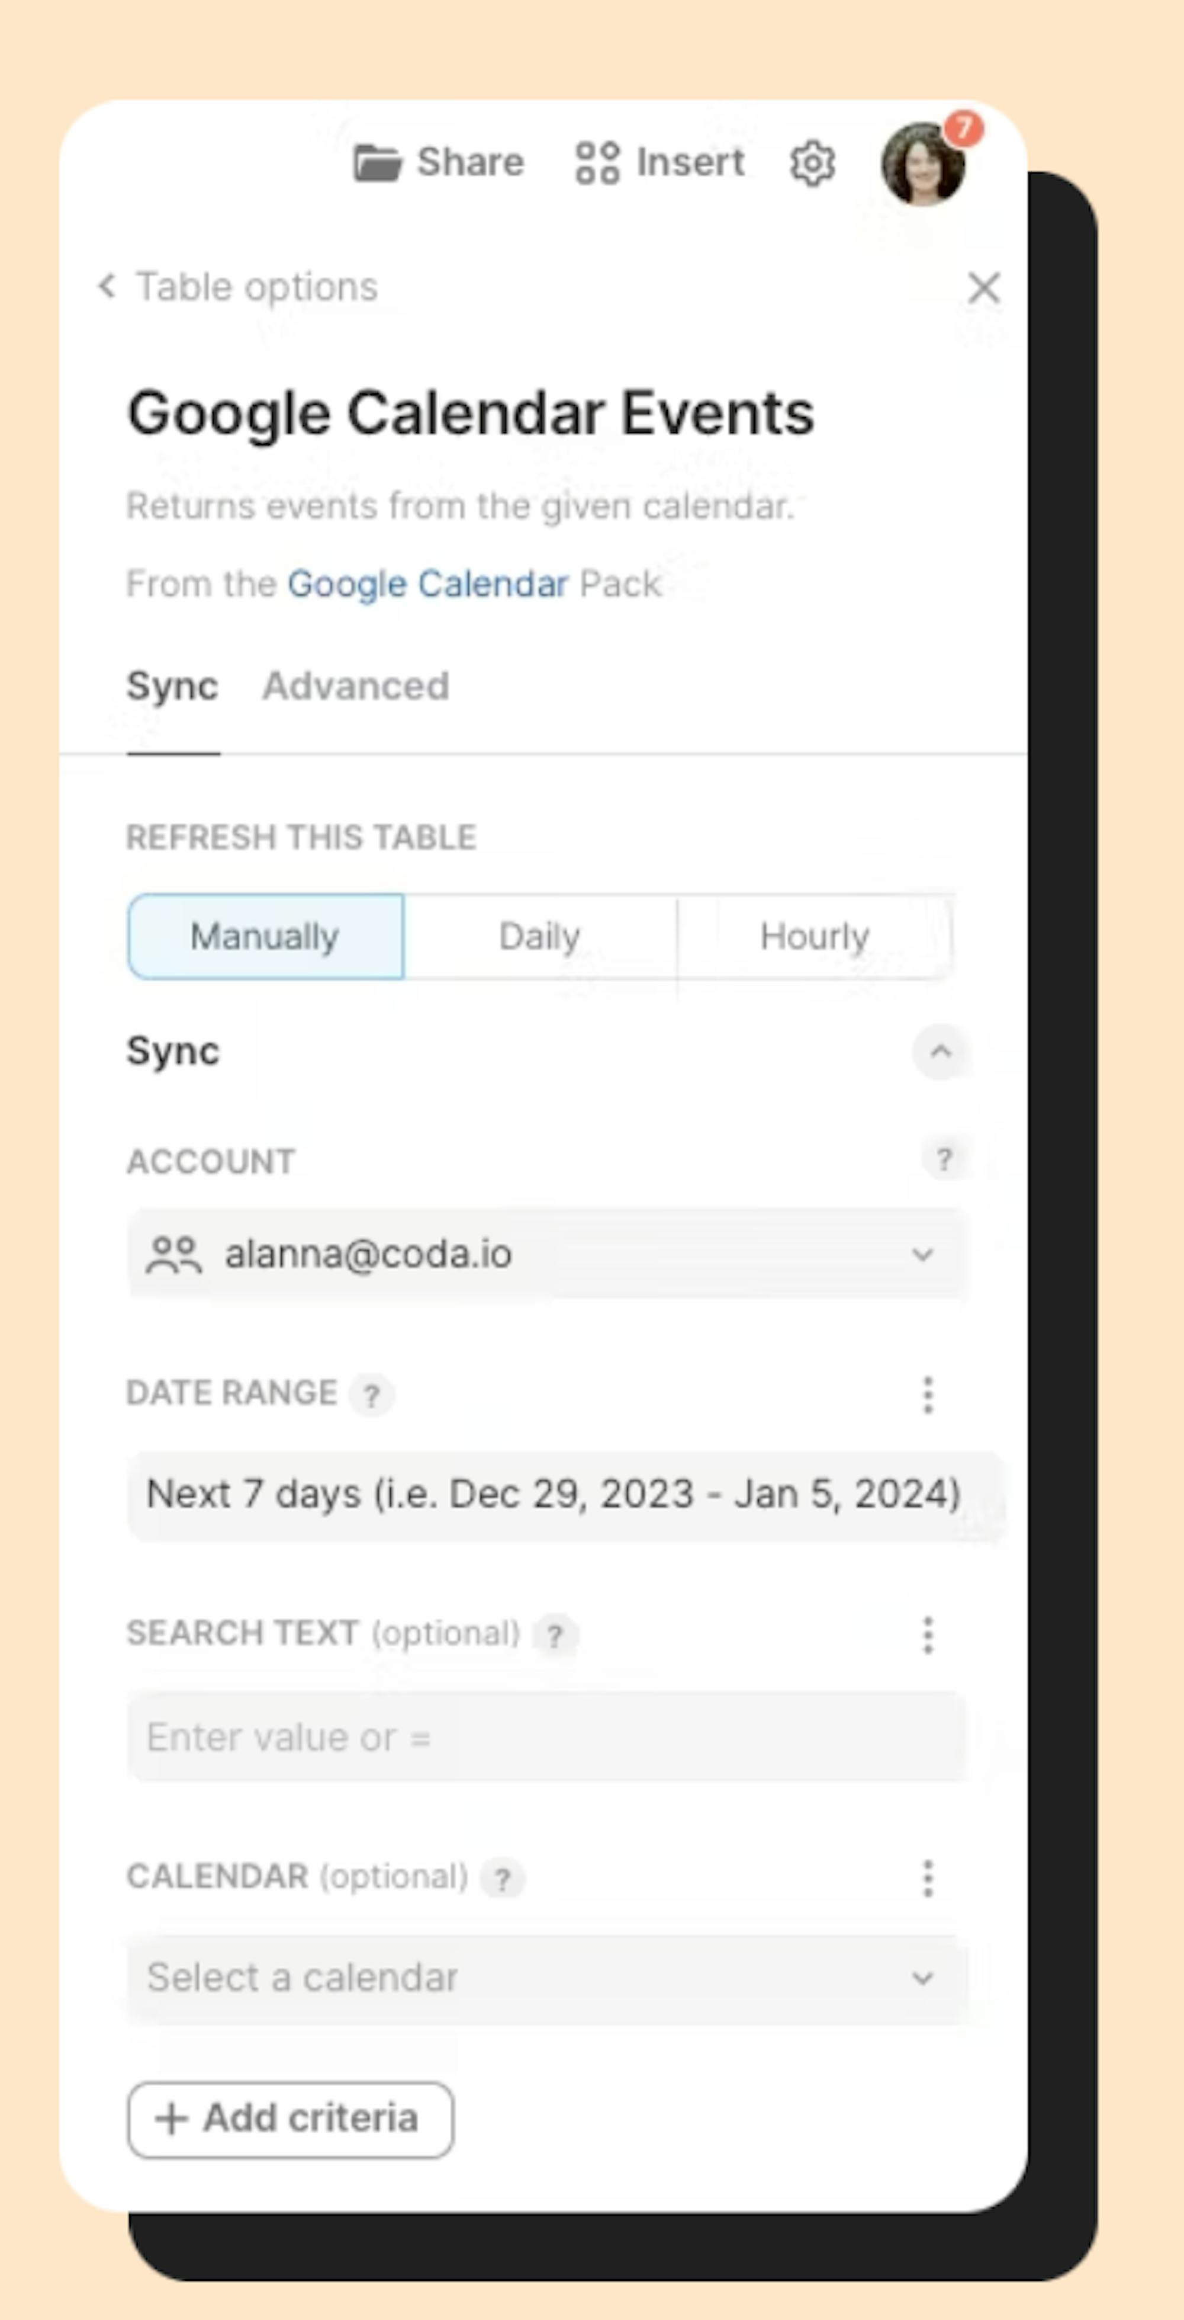Show help for the Account field
Screen dimensions: 1184x2320
(x=944, y=1159)
